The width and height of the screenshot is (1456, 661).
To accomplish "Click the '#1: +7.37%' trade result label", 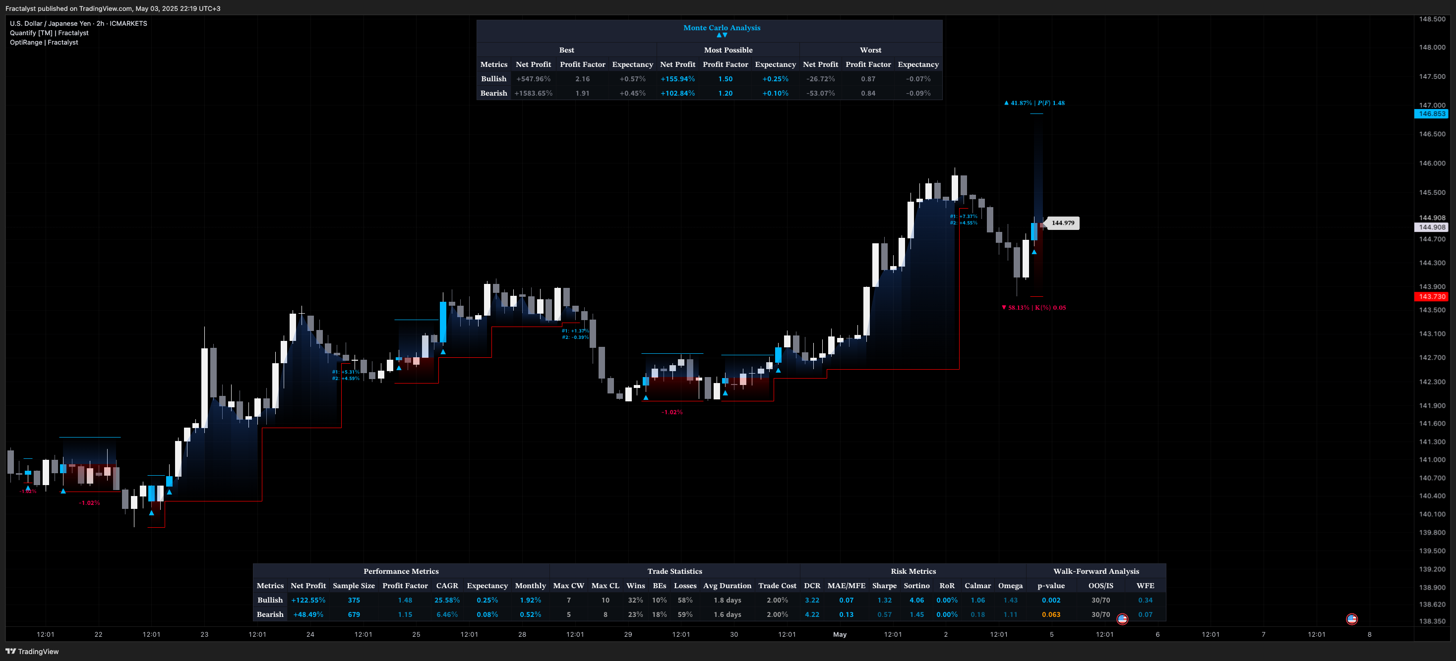I will (x=963, y=217).
